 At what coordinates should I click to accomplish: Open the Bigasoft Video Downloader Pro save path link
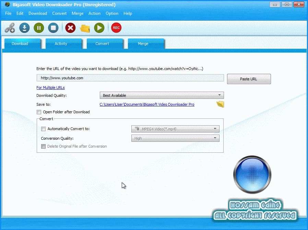147,104
